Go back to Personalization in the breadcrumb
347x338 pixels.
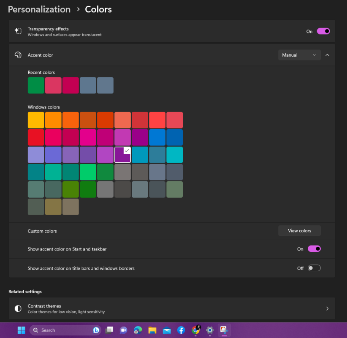[x=39, y=9]
